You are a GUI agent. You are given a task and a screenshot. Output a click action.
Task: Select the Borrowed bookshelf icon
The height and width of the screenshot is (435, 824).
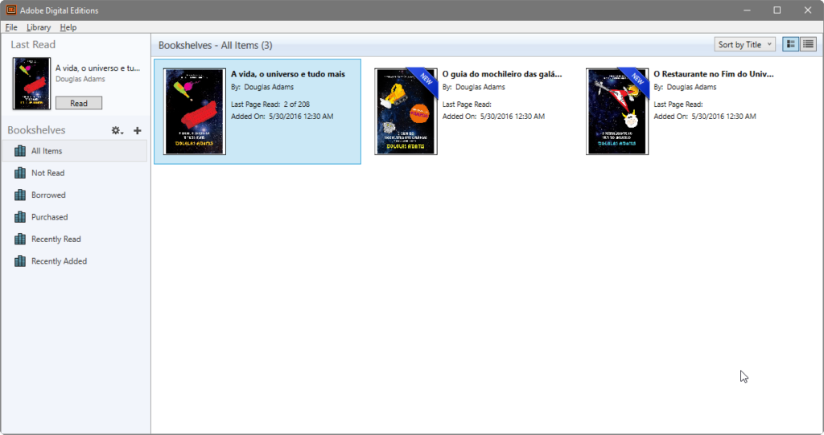pyautogui.click(x=20, y=195)
